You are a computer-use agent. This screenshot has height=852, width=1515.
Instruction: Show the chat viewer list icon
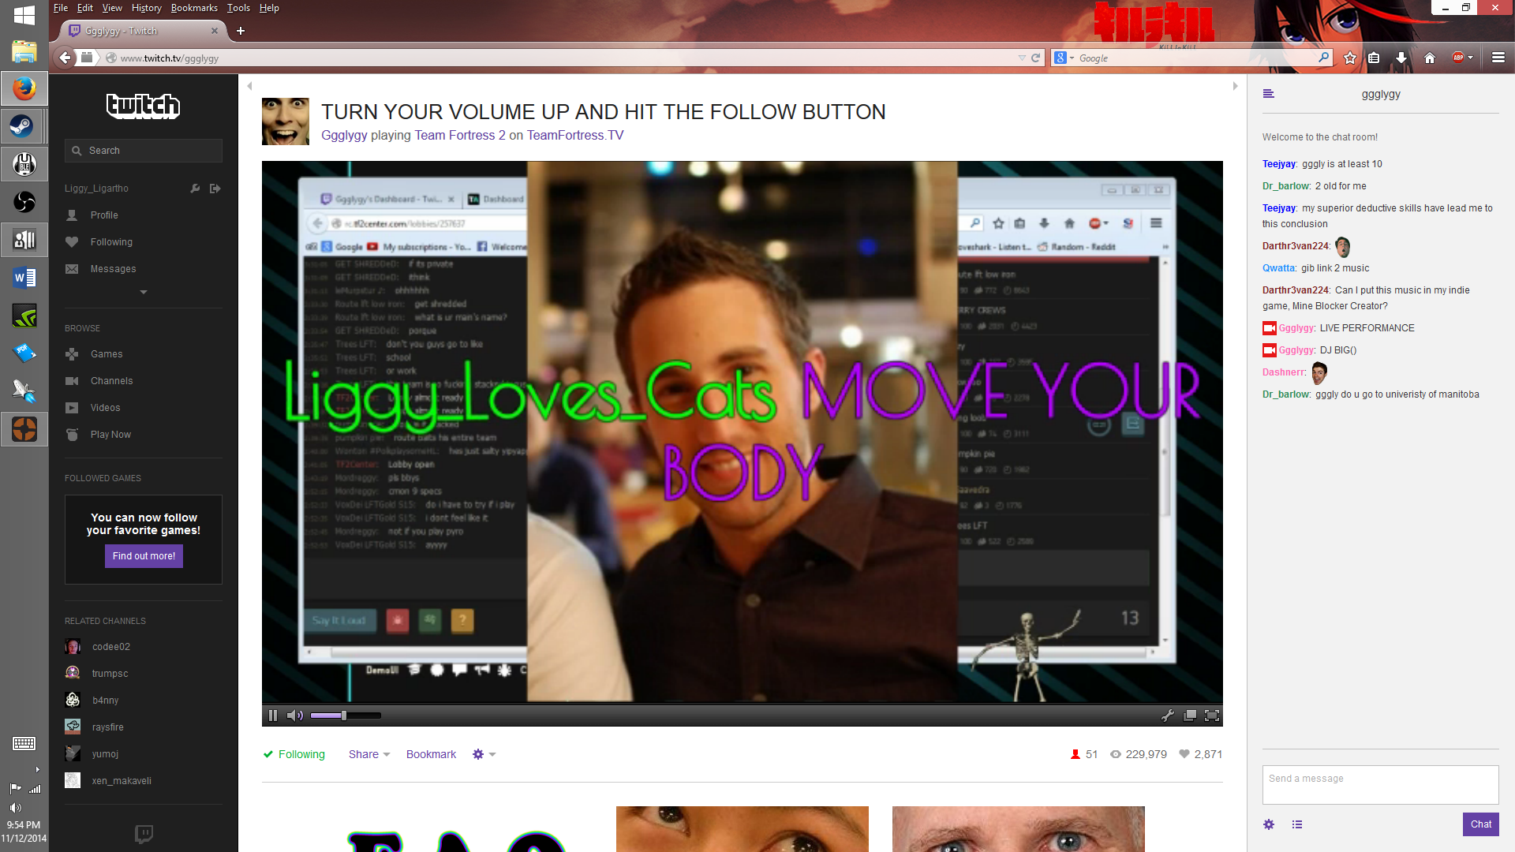(1297, 824)
